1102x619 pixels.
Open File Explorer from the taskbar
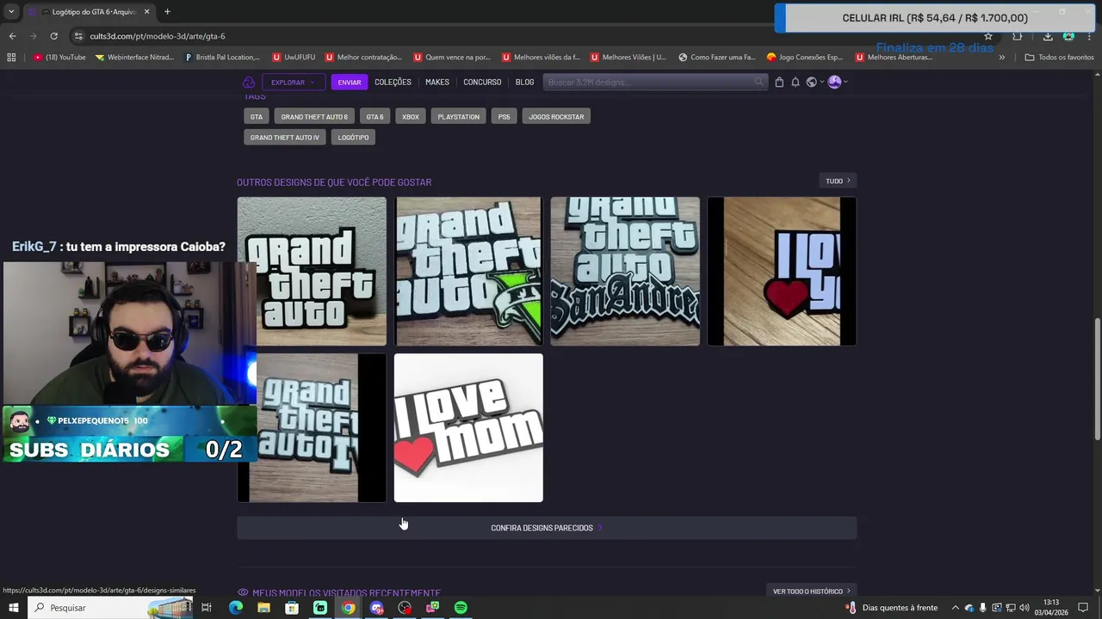tap(263, 608)
